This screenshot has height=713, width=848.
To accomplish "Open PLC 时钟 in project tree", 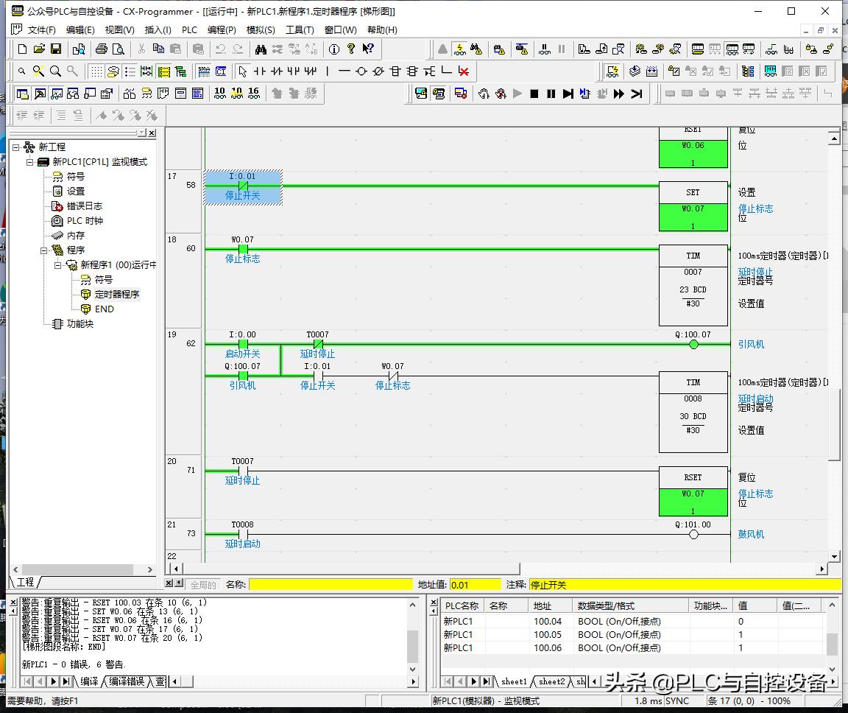I will 85,221.
